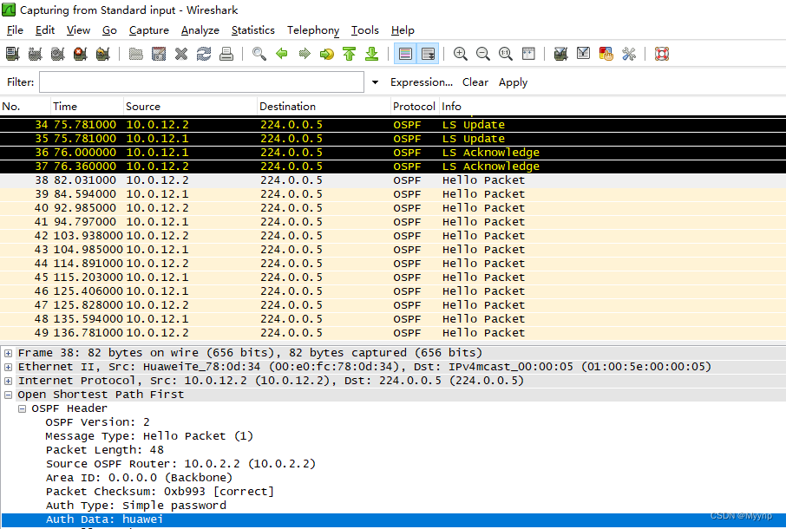Select the Packet Checksum: 0xb993 line
This screenshot has height=529, width=786.
point(160,492)
